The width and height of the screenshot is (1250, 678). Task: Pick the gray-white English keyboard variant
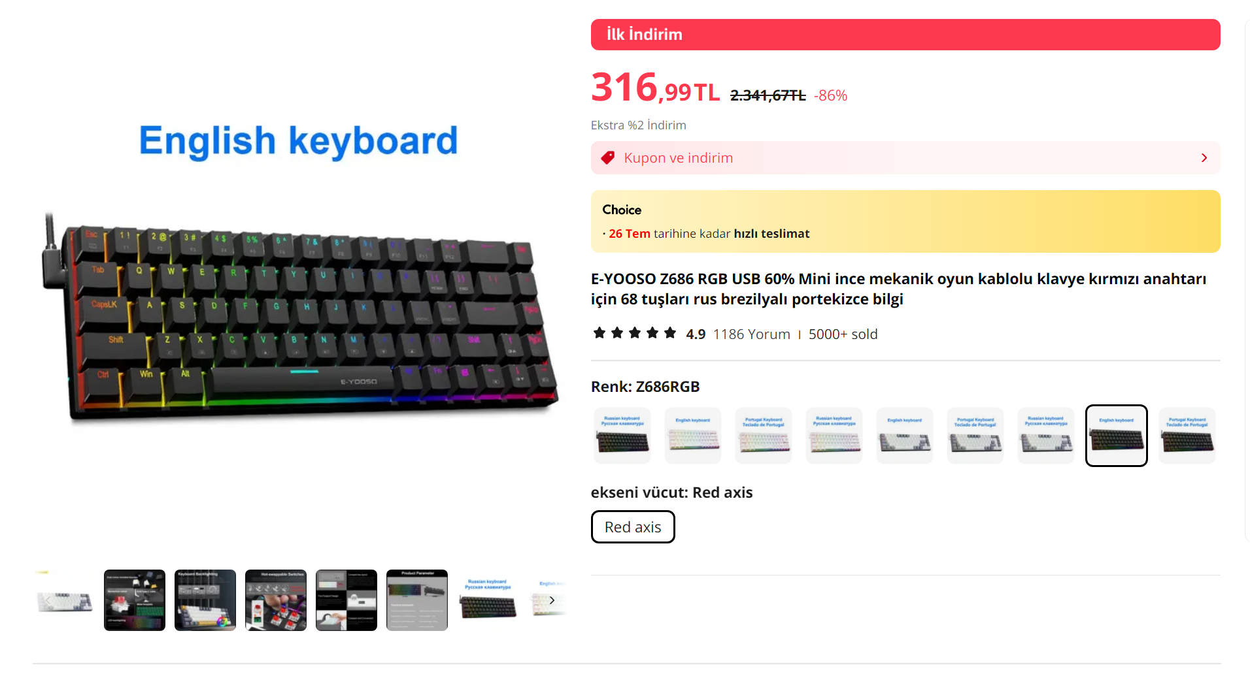click(904, 435)
